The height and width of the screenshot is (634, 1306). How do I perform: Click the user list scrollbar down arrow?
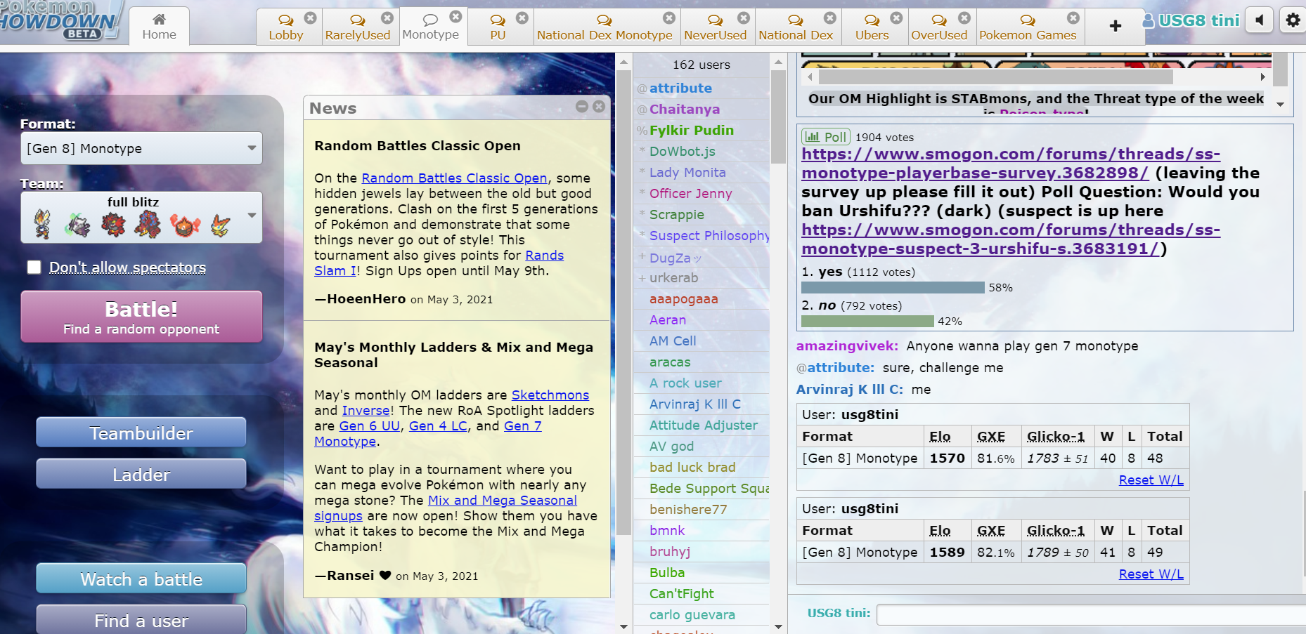pos(778,626)
